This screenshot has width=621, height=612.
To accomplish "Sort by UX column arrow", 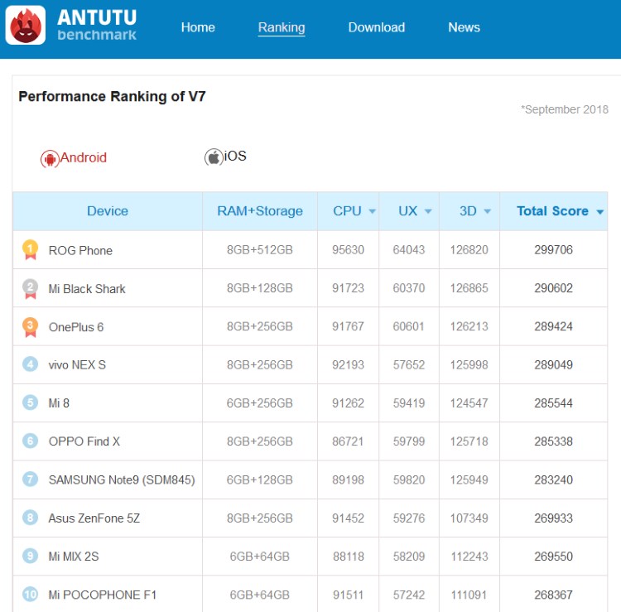I will [x=428, y=211].
